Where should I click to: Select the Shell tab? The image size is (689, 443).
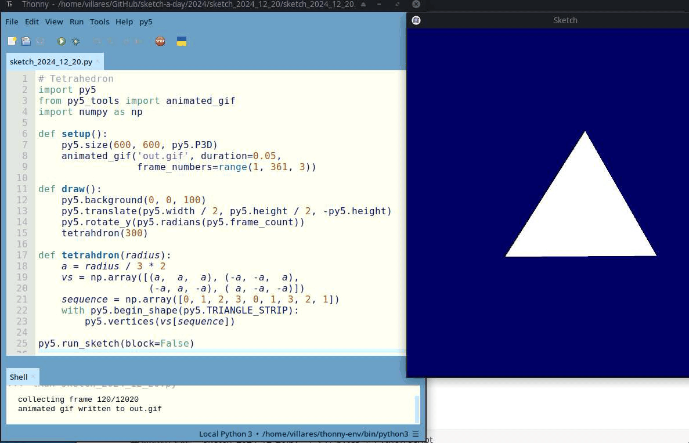tap(19, 377)
